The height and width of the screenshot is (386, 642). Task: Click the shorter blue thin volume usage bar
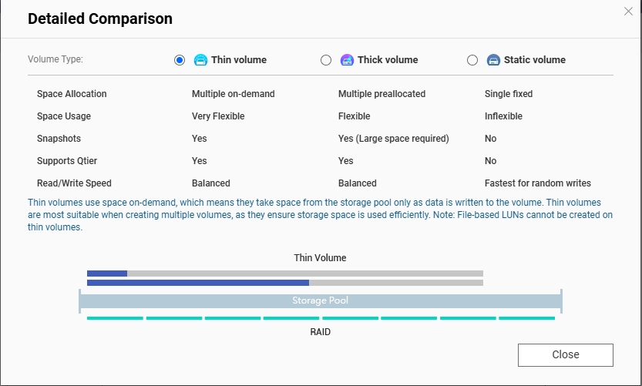107,274
